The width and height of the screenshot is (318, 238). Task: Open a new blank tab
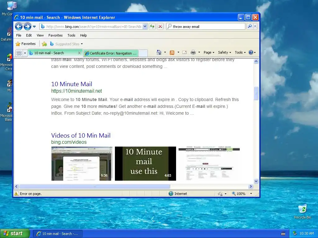tap(143, 53)
